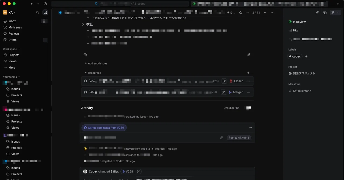Open the XA workspace switcher dropdown

click(9, 12)
